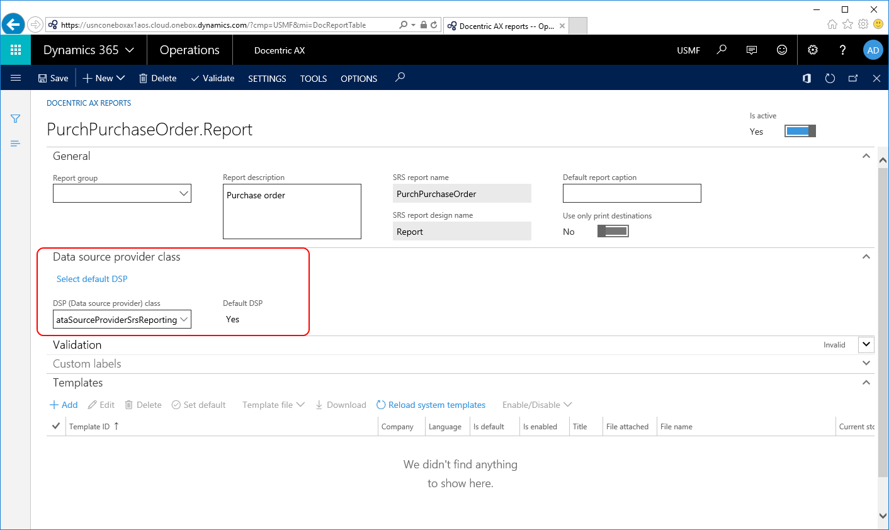Click the Edit template button

(x=101, y=405)
